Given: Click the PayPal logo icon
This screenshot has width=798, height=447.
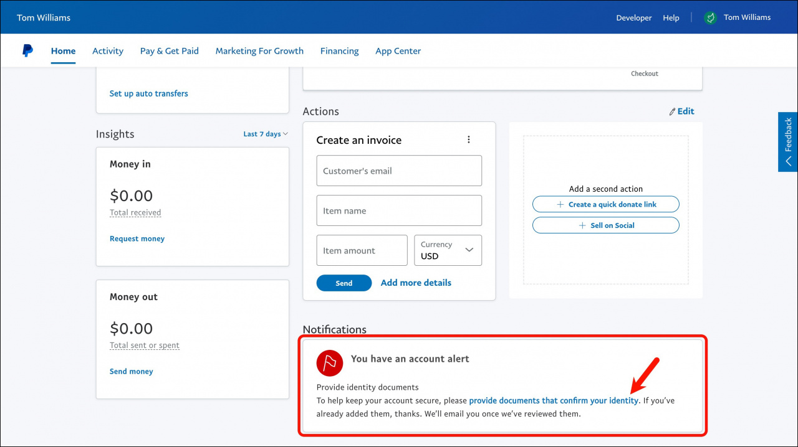Looking at the screenshot, I should coord(27,51).
